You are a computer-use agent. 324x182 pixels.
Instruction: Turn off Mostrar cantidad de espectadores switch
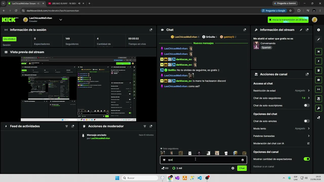tap(307, 159)
